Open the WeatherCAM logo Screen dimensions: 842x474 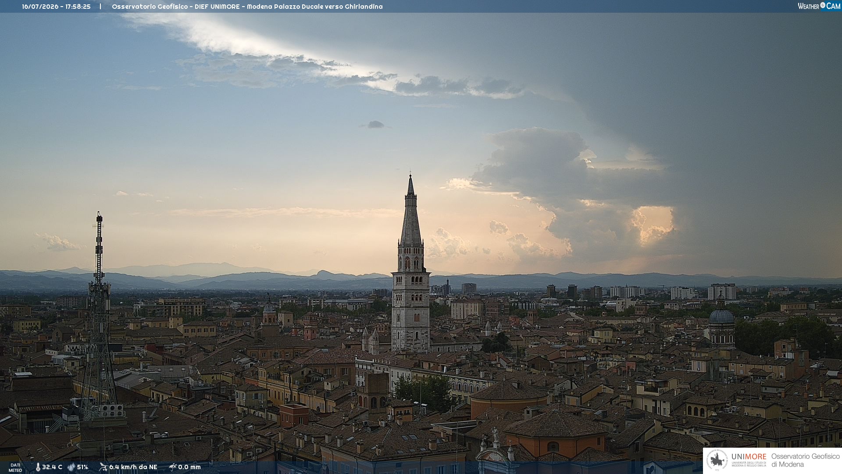point(819,6)
